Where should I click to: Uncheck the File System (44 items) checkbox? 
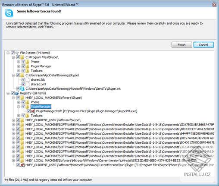click(13, 53)
